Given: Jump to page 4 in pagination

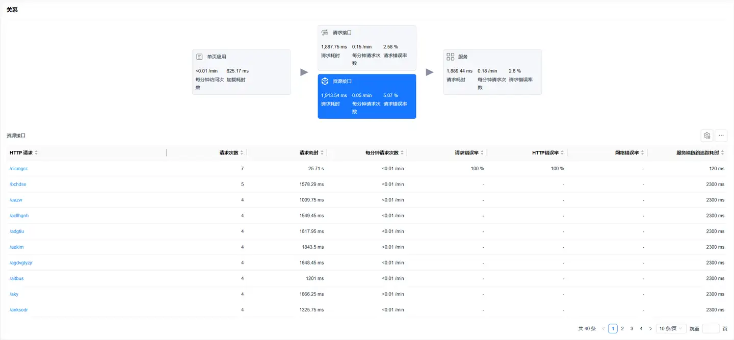Looking at the screenshot, I should 641,329.
